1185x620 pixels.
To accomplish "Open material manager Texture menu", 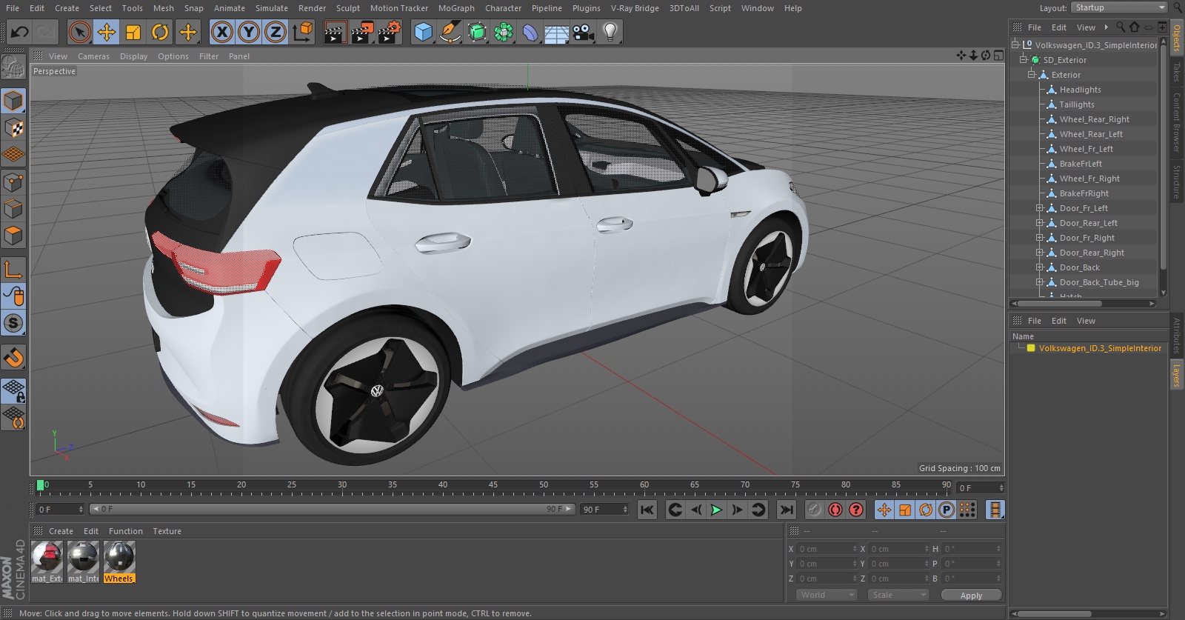I will [167, 531].
